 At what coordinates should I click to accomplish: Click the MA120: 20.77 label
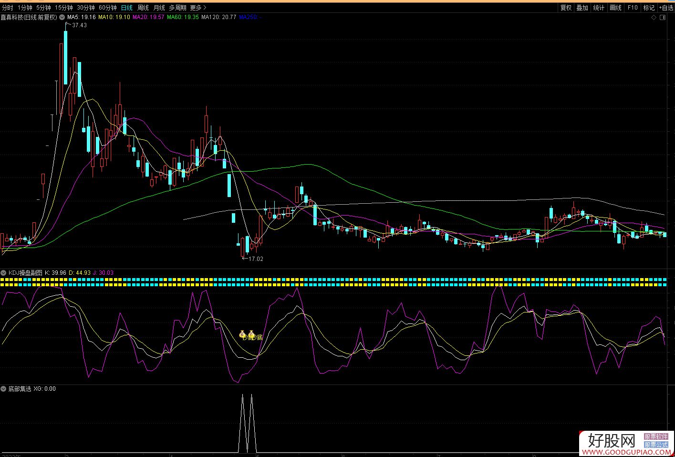(218, 17)
